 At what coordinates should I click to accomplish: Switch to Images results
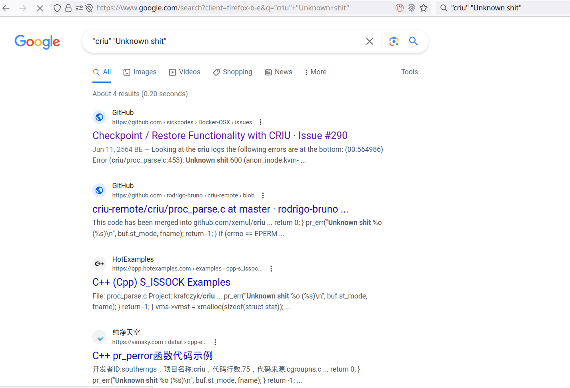click(140, 72)
